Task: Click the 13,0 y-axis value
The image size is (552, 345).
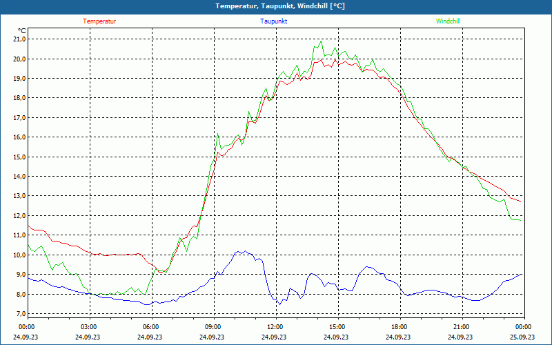Action: pos(19,196)
